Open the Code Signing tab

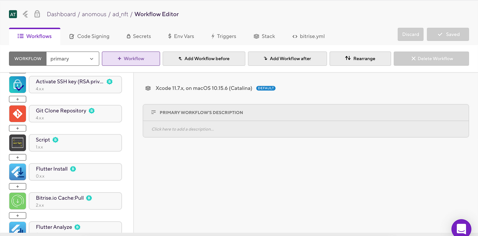coord(89,36)
